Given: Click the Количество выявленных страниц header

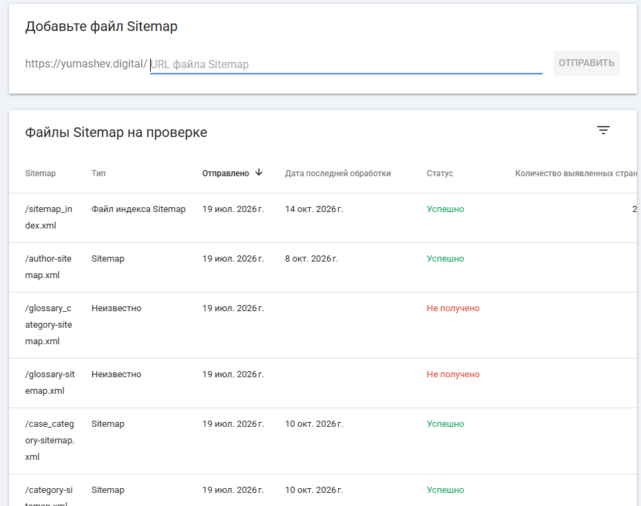Looking at the screenshot, I should pos(576,173).
